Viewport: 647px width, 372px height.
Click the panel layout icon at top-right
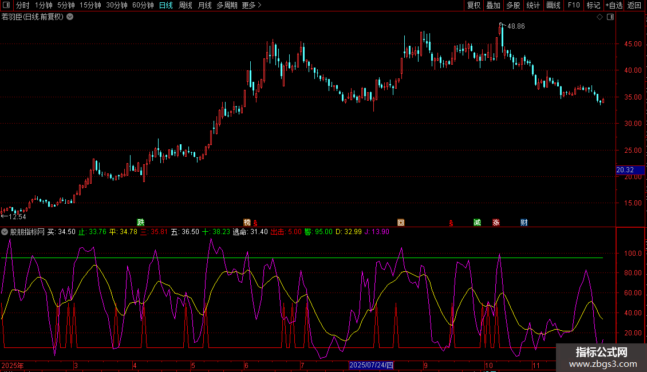[610, 17]
